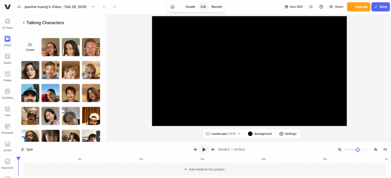Screen dimensions: 391x178
Task: Play the video
Action: (204, 150)
